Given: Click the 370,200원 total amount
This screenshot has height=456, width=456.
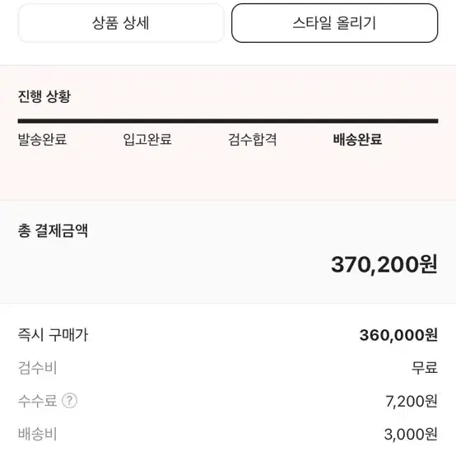Looking at the screenshot, I should (x=384, y=264).
